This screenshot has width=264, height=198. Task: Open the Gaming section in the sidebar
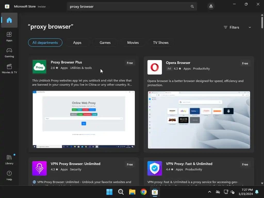(9, 53)
